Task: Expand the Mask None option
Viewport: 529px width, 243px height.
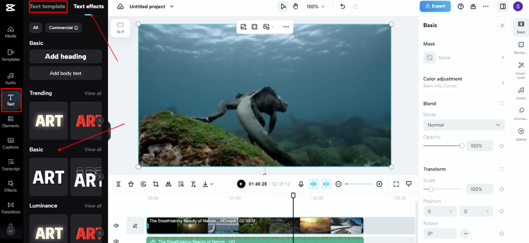Action: click(464, 57)
